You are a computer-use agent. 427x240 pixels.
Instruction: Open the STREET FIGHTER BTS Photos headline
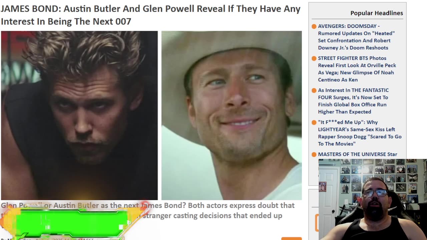(x=357, y=69)
